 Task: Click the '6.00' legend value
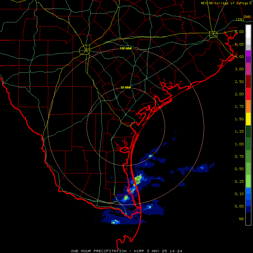coord(239,44)
